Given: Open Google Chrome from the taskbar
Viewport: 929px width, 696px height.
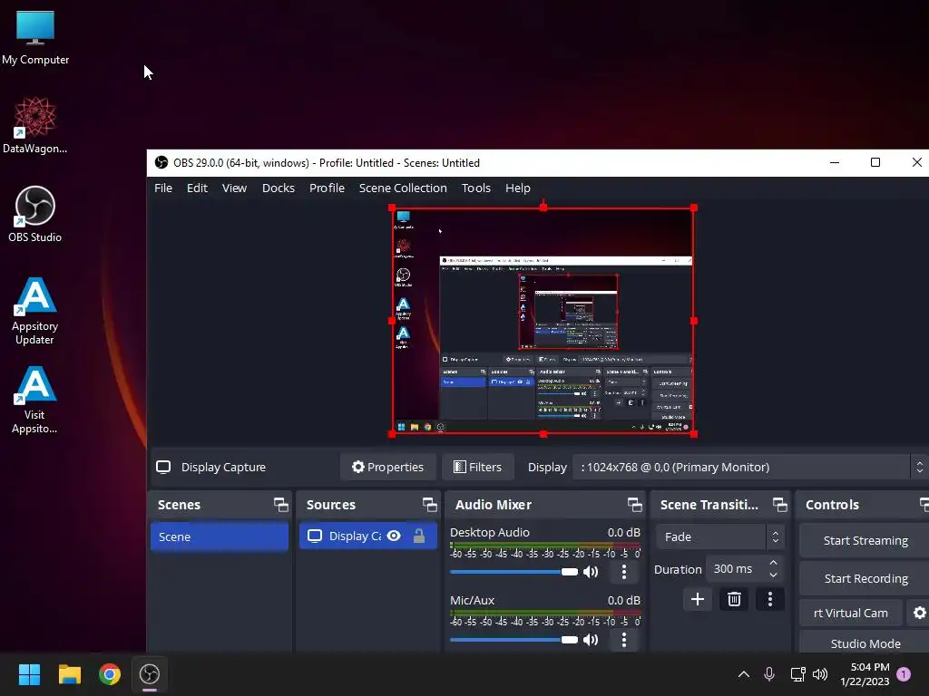Looking at the screenshot, I should coord(110,674).
